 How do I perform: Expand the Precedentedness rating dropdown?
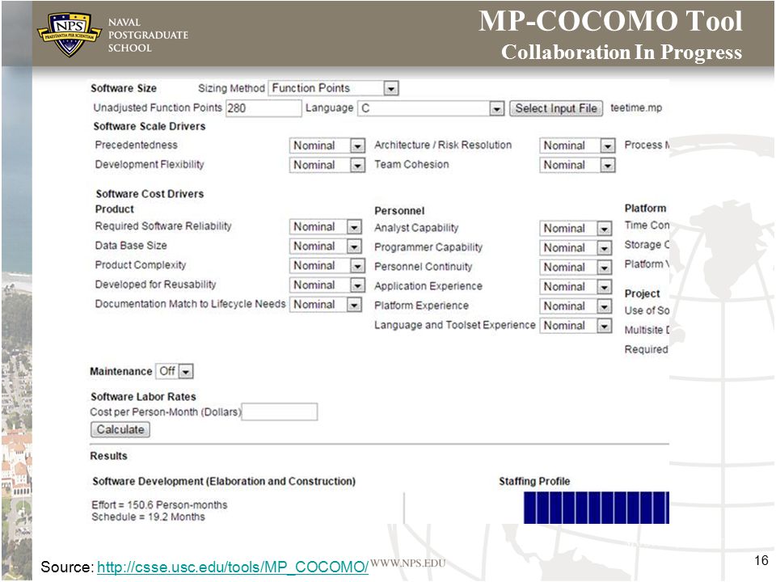pos(327,145)
